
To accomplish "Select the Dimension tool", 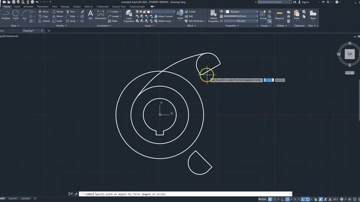I will pyautogui.click(x=101, y=15).
